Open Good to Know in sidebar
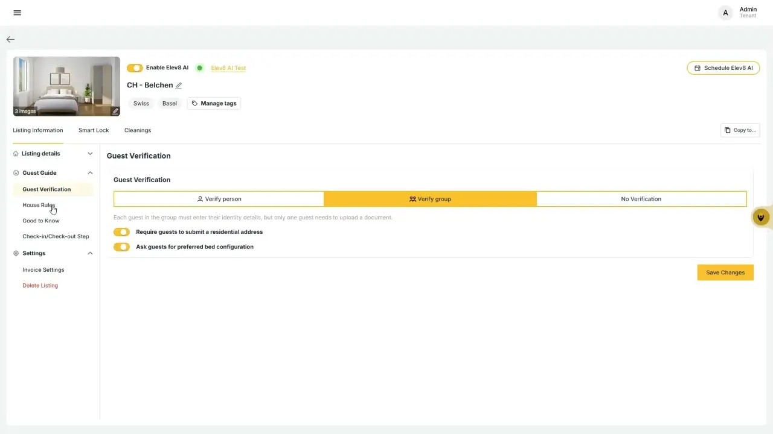773x434 pixels. [x=41, y=221]
